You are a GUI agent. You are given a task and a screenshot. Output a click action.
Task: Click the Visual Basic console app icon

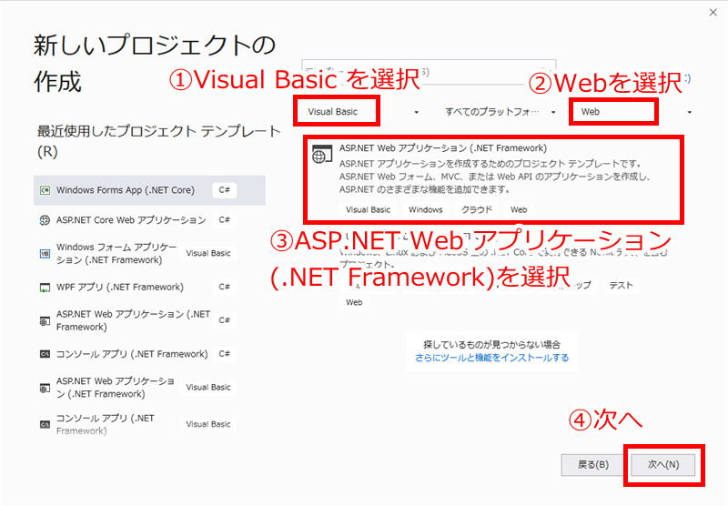(45, 424)
